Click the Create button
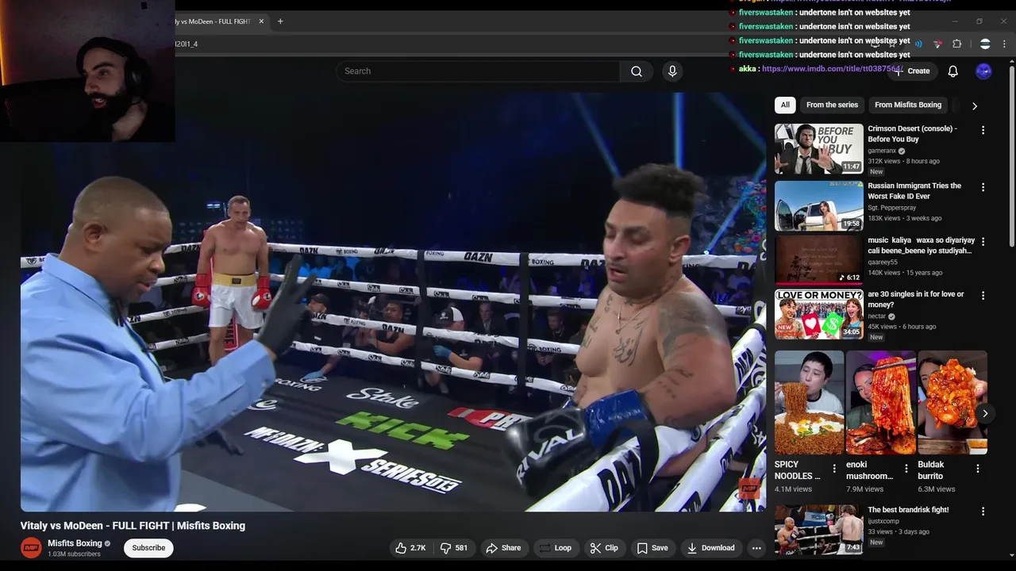Viewport: 1016px width, 571px height. (x=911, y=71)
